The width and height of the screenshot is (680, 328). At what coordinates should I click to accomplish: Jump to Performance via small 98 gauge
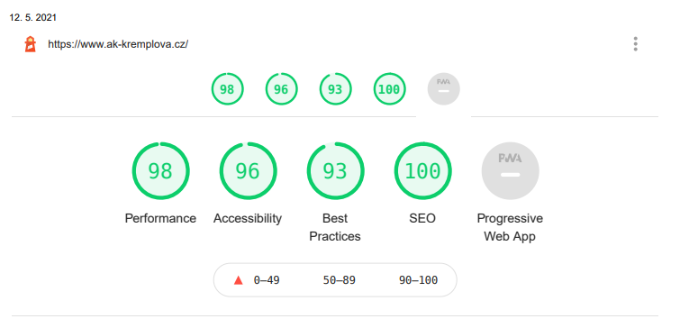(227, 89)
